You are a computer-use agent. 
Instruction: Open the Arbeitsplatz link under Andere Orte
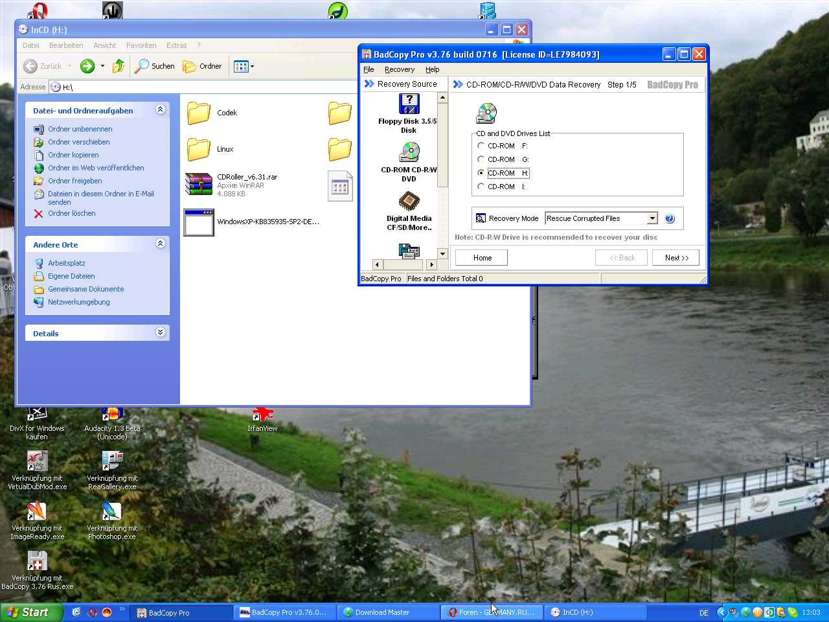tap(66, 263)
